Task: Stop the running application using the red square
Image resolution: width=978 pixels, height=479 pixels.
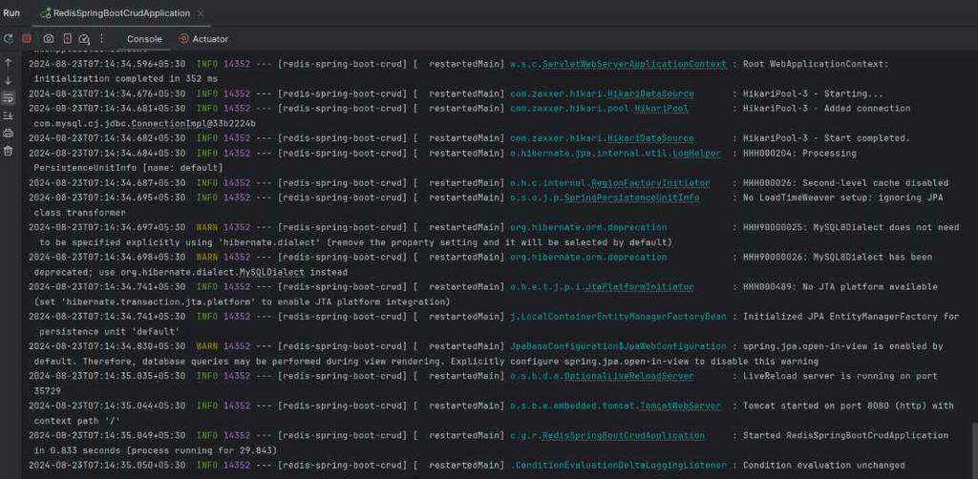Action: (27, 38)
